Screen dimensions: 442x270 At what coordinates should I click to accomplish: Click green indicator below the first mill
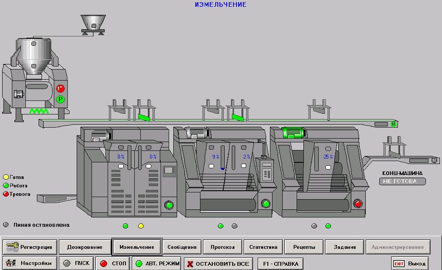[125, 226]
